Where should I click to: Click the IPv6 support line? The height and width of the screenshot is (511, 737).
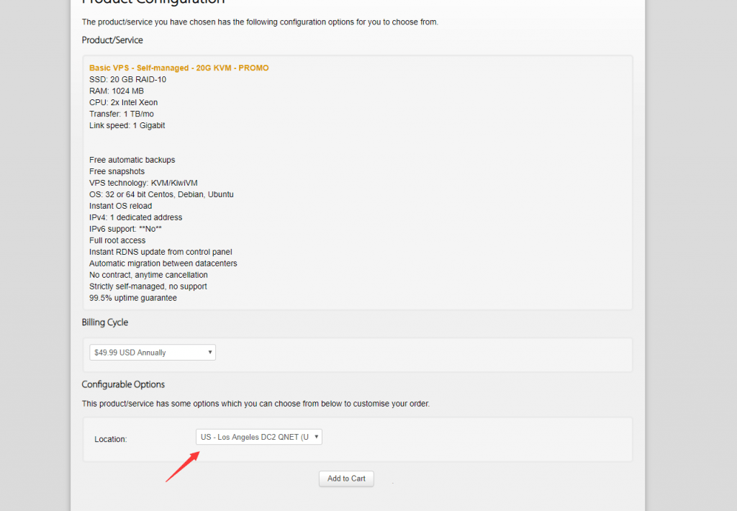(x=126, y=229)
